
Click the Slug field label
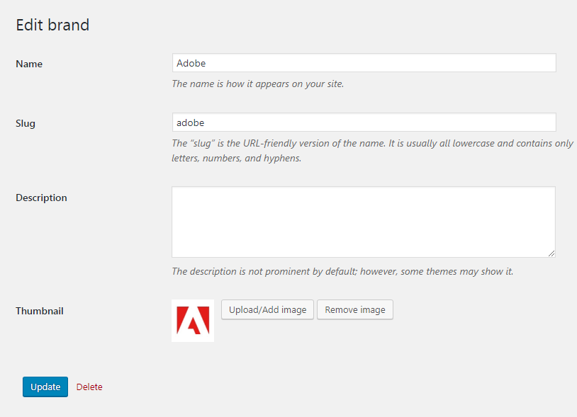click(x=26, y=123)
